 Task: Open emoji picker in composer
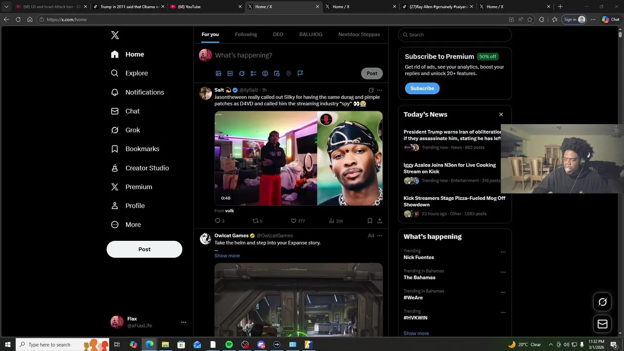tap(265, 73)
